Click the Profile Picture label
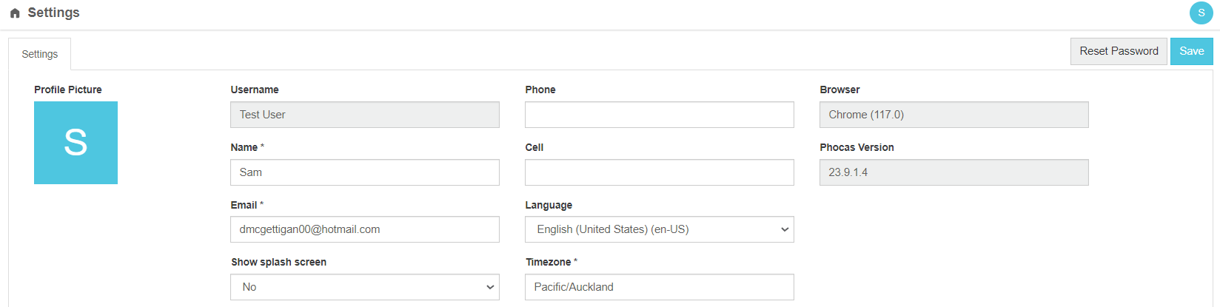This screenshot has width=1220, height=307. (x=68, y=90)
